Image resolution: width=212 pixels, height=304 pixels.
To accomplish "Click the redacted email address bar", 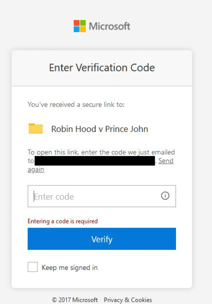I will [95, 161].
